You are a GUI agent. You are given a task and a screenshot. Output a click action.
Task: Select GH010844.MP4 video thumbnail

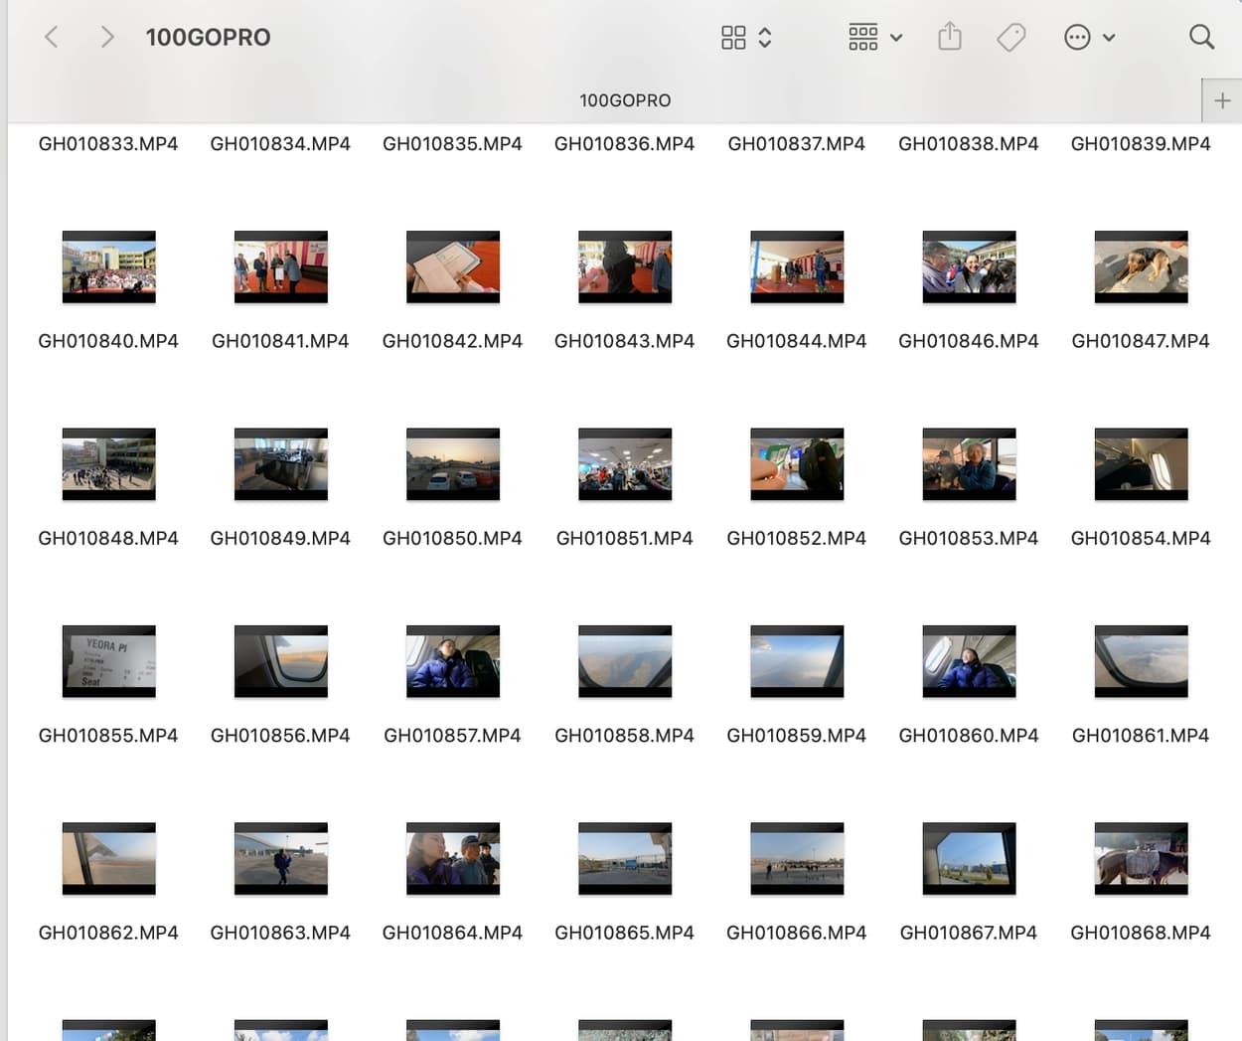click(x=797, y=267)
